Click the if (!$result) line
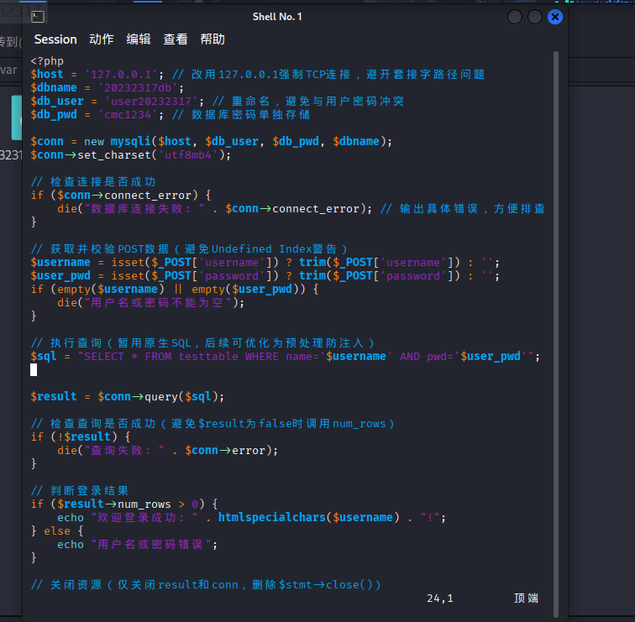This screenshot has width=635, height=622. pos(81,437)
